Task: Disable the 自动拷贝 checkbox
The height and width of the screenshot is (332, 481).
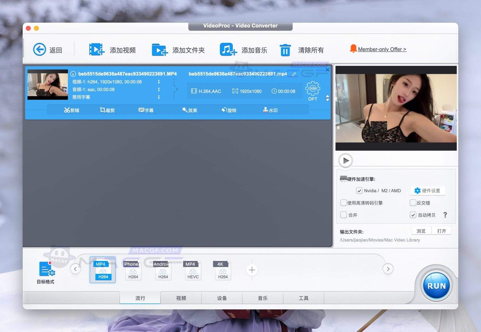Action: click(x=413, y=215)
